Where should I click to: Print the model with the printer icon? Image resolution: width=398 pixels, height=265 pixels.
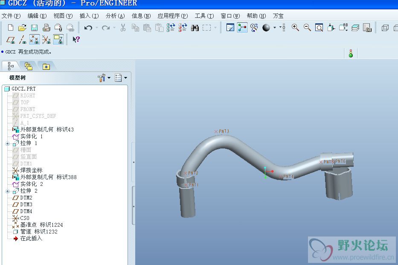(46, 27)
